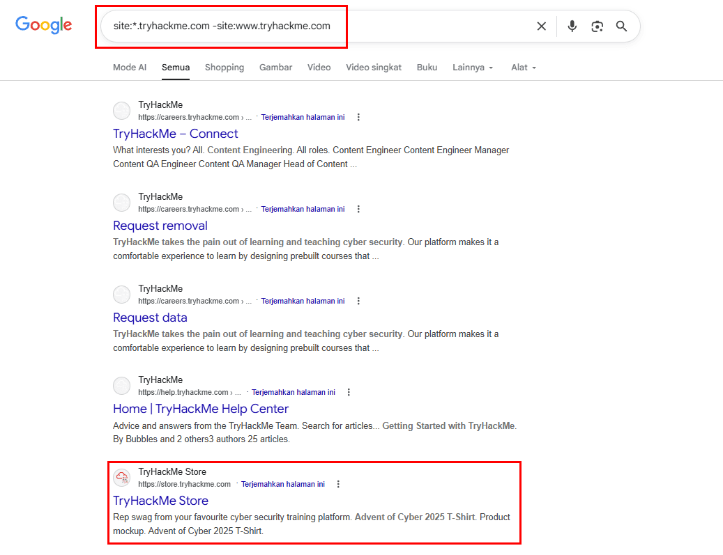Click favicon of Help Center result

point(122,386)
